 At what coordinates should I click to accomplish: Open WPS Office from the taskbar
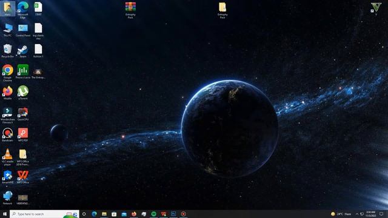[x=164, y=214]
